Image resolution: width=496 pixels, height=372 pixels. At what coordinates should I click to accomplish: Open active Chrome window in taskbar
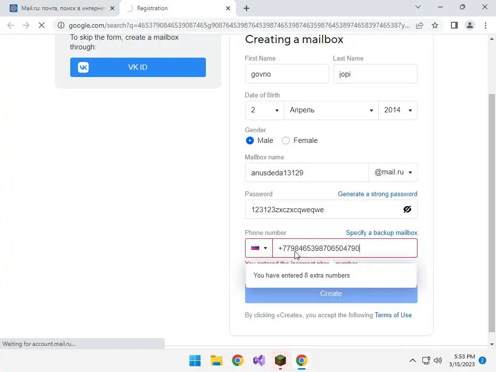tap(302, 360)
